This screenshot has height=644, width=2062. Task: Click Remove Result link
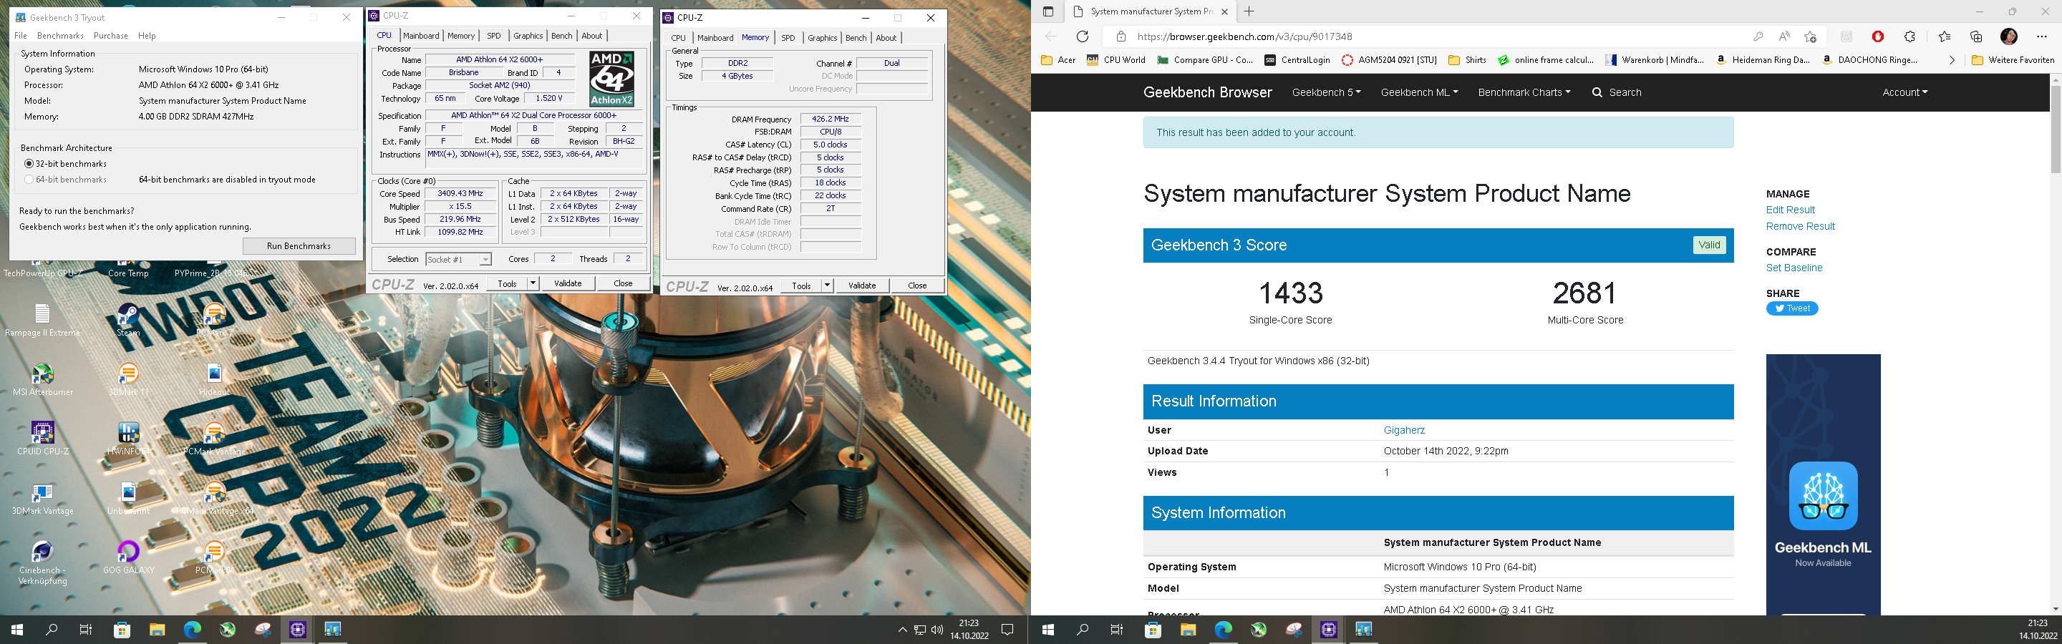tap(1800, 226)
